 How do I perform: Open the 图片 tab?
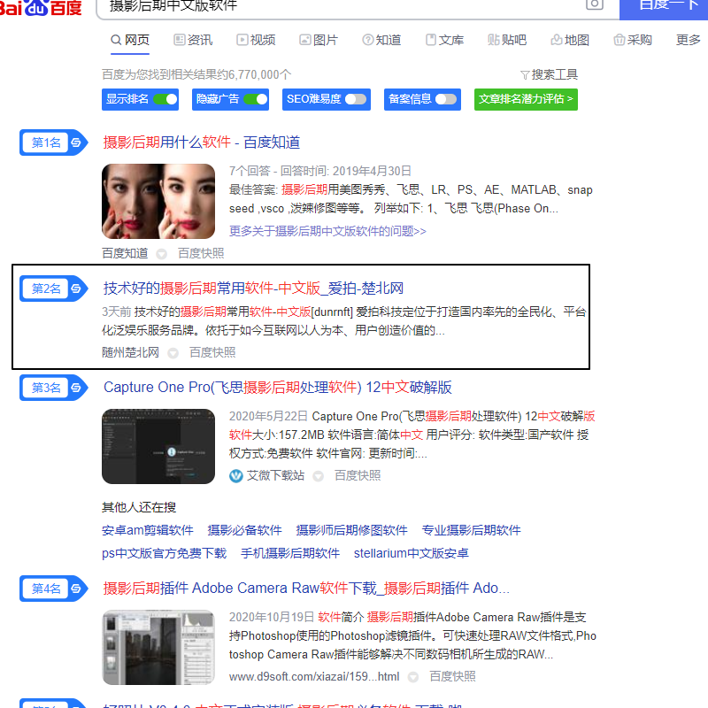(319, 40)
